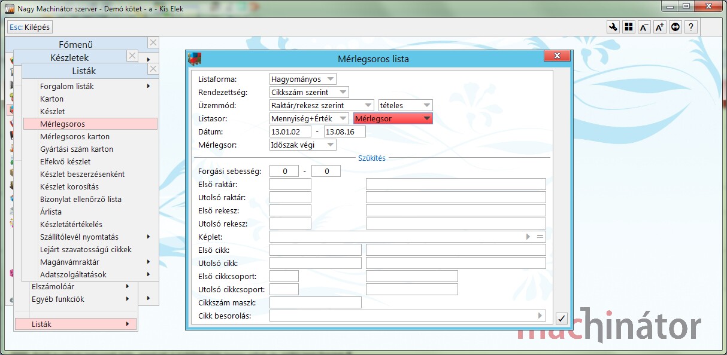Viewport: 727px width, 355px height.
Task: Click the Utolsó cikk code field
Action: click(x=316, y=263)
